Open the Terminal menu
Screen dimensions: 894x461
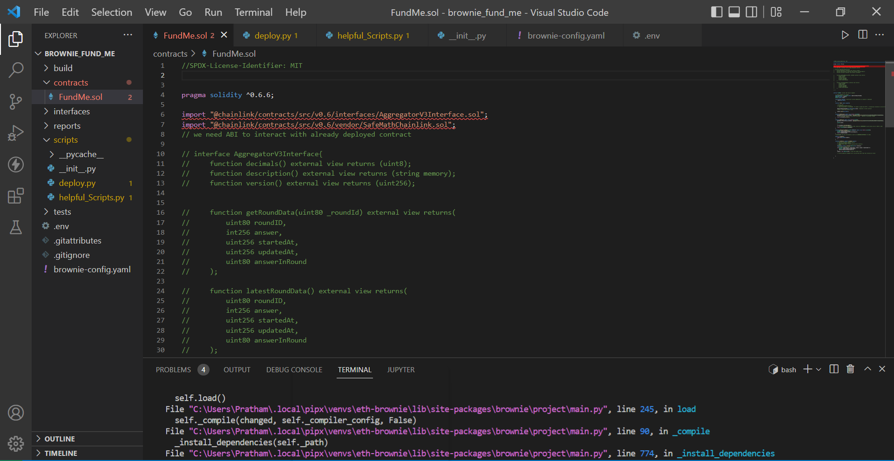(253, 13)
